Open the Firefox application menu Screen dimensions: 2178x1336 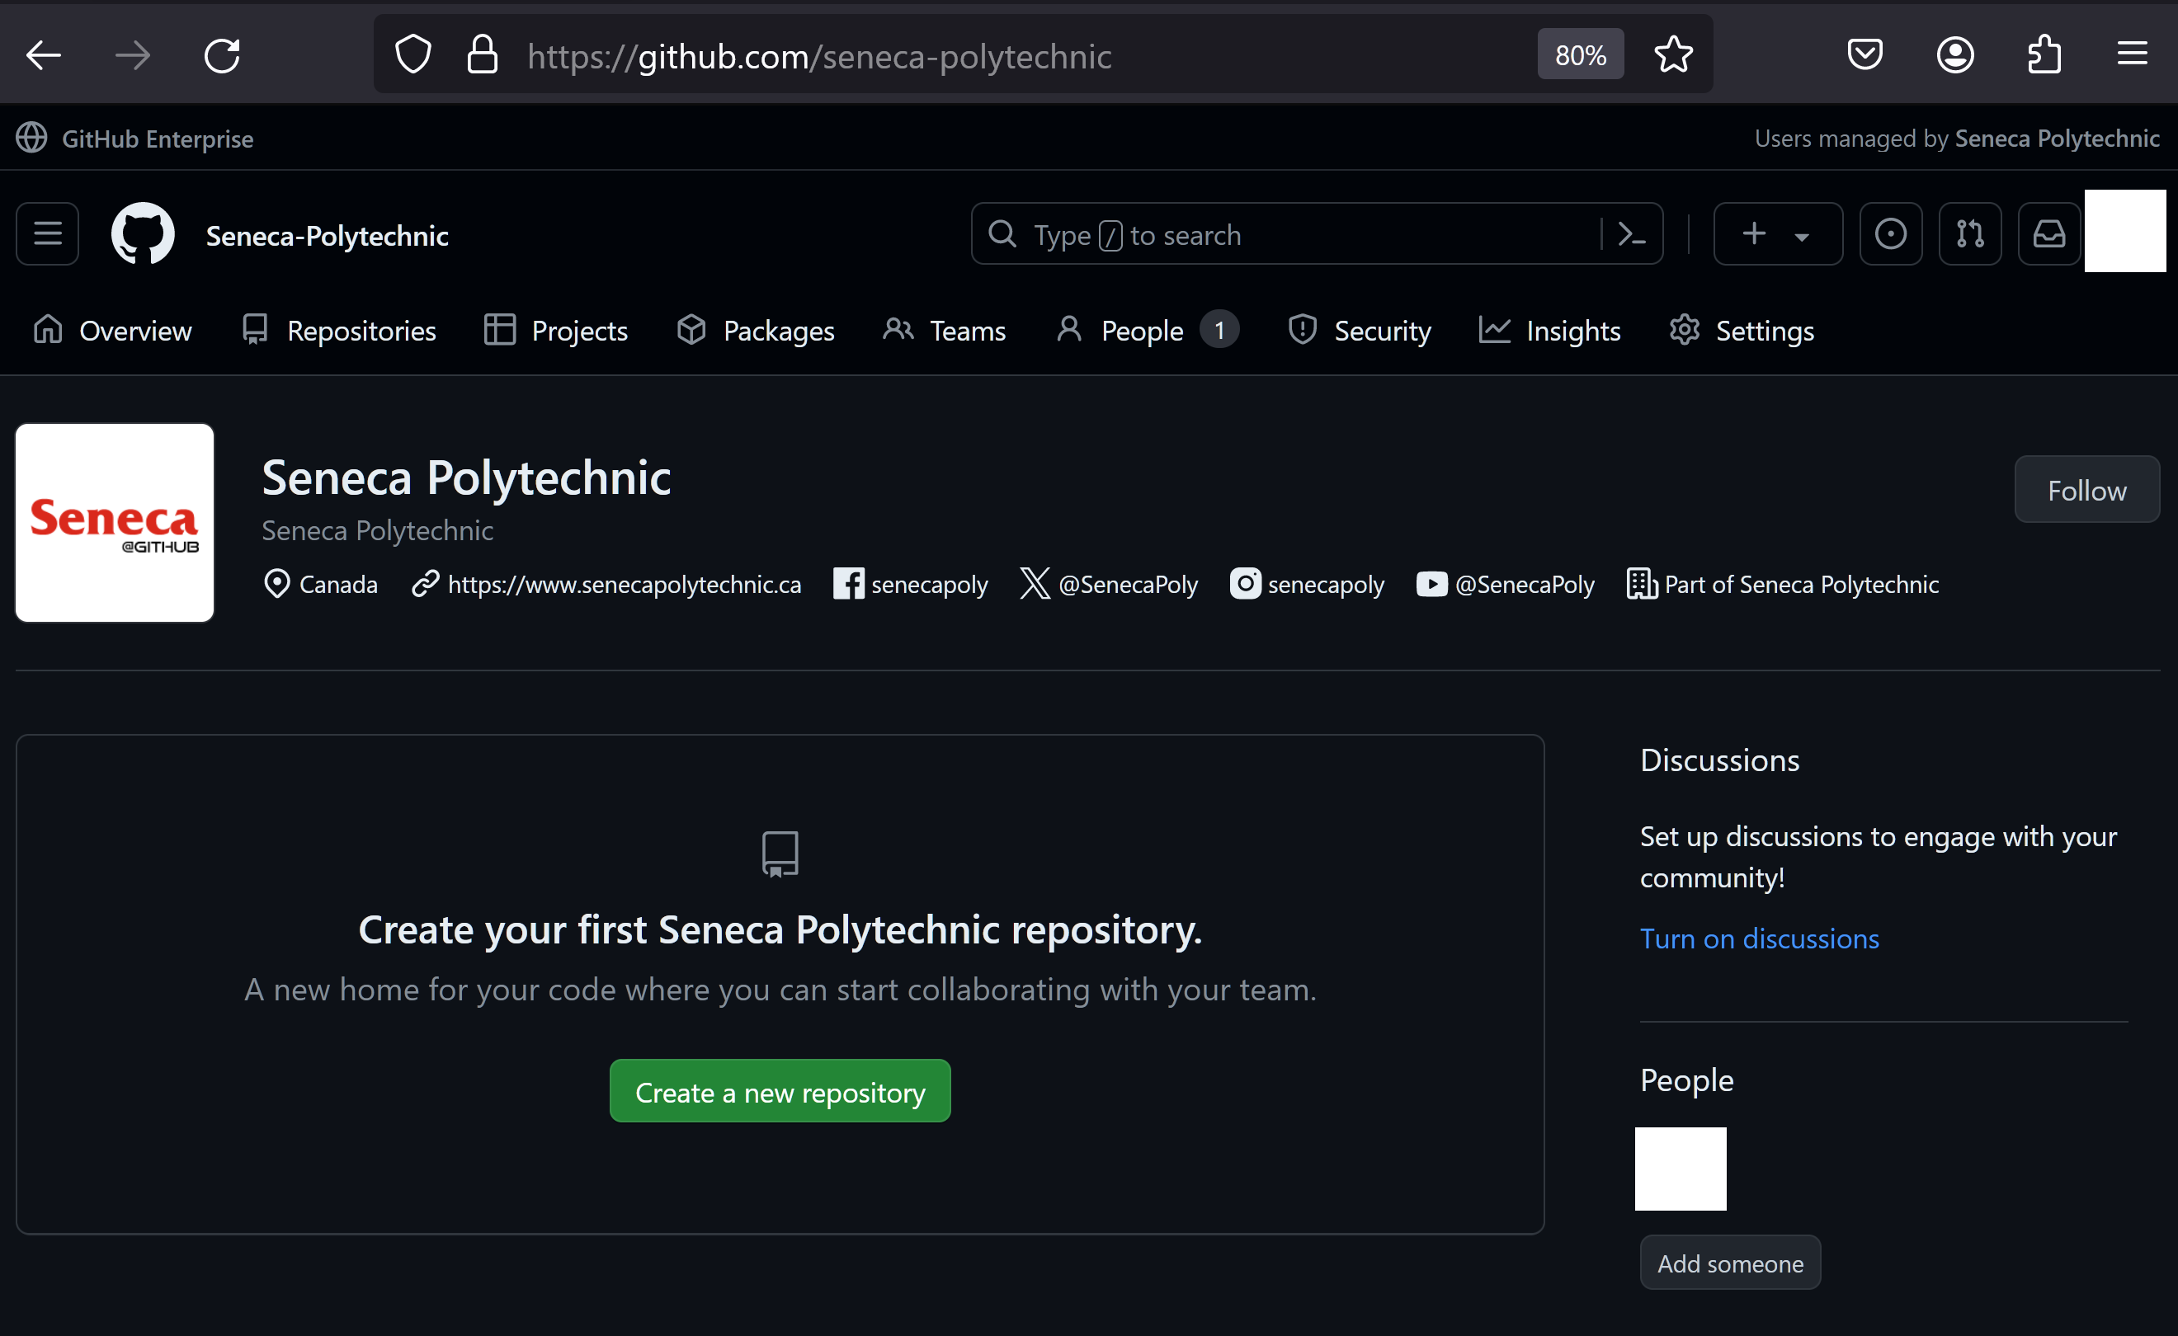(x=2132, y=54)
